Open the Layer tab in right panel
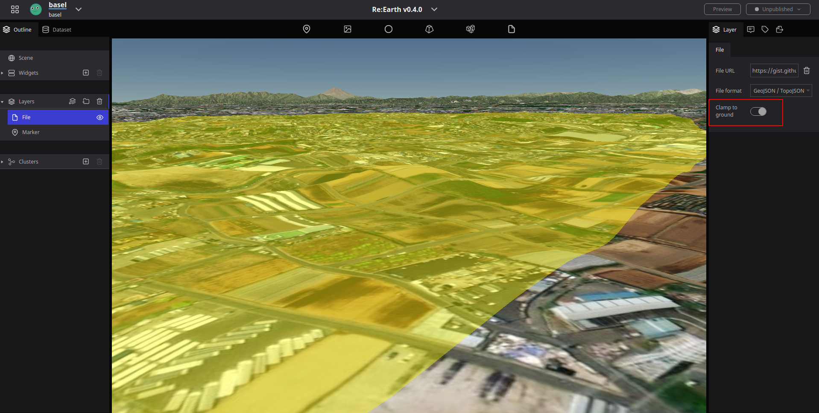 click(725, 29)
